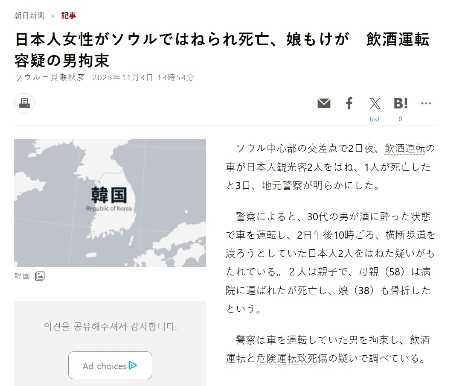Image resolution: width=465 pixels, height=386 pixels.
Task: Click the publish date 2025年11月3日
Action: point(122,77)
